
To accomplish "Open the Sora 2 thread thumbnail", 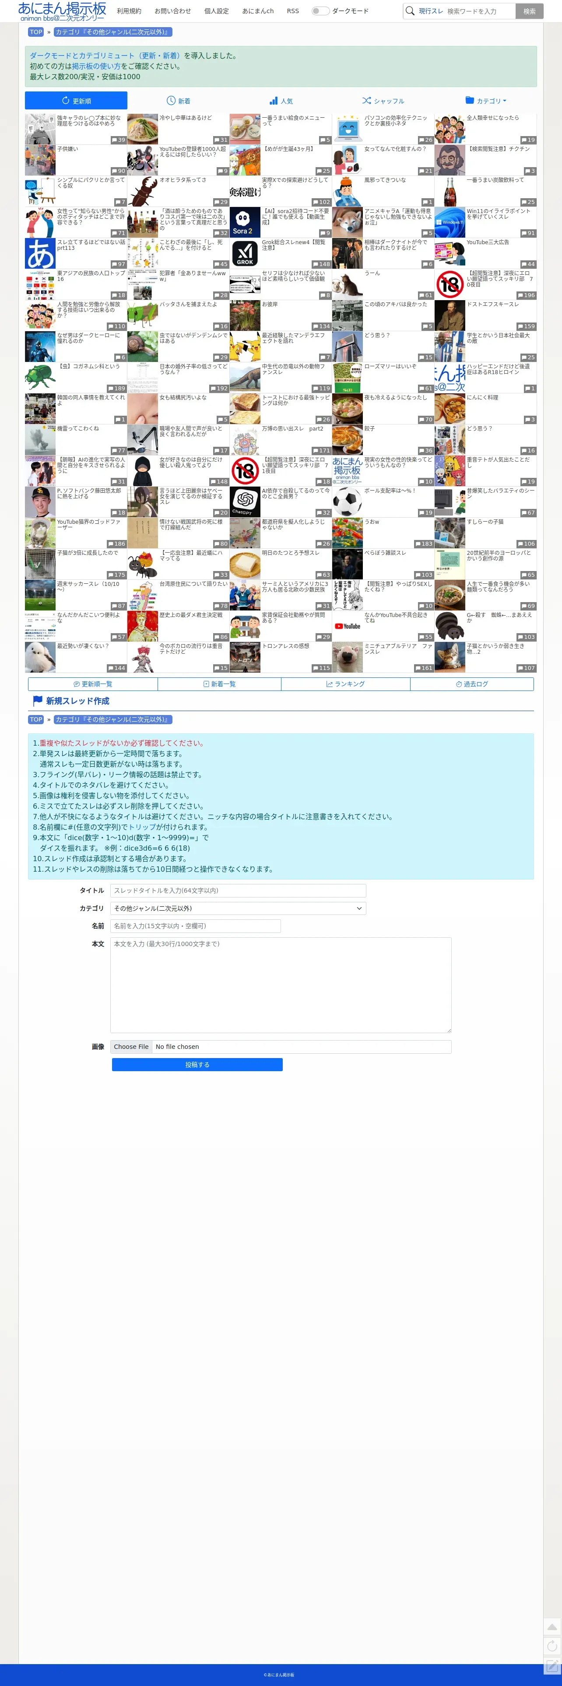I will coord(245,223).
